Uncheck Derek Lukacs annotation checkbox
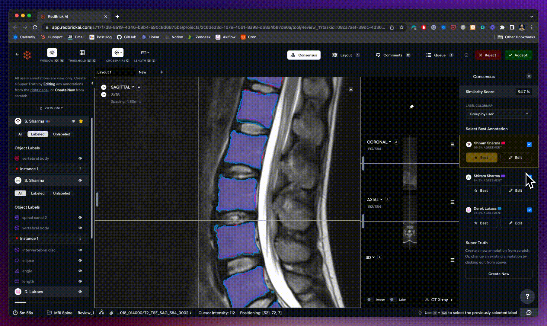Viewport: 547px width, 326px height. pyautogui.click(x=529, y=210)
